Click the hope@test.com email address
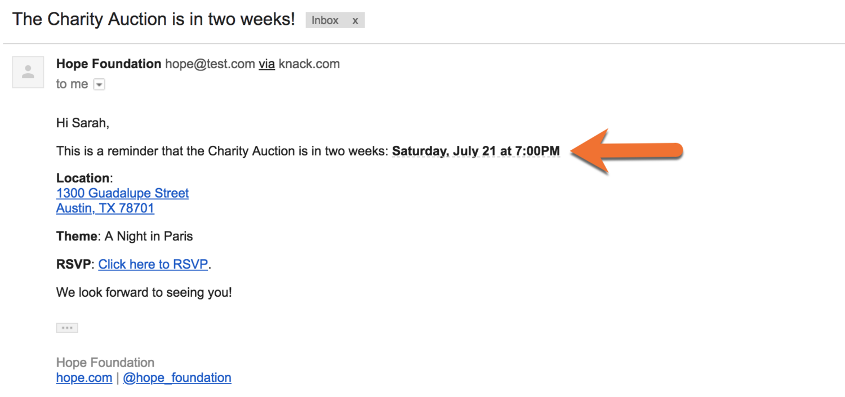Screen dimensions: 845x397 (x=210, y=64)
